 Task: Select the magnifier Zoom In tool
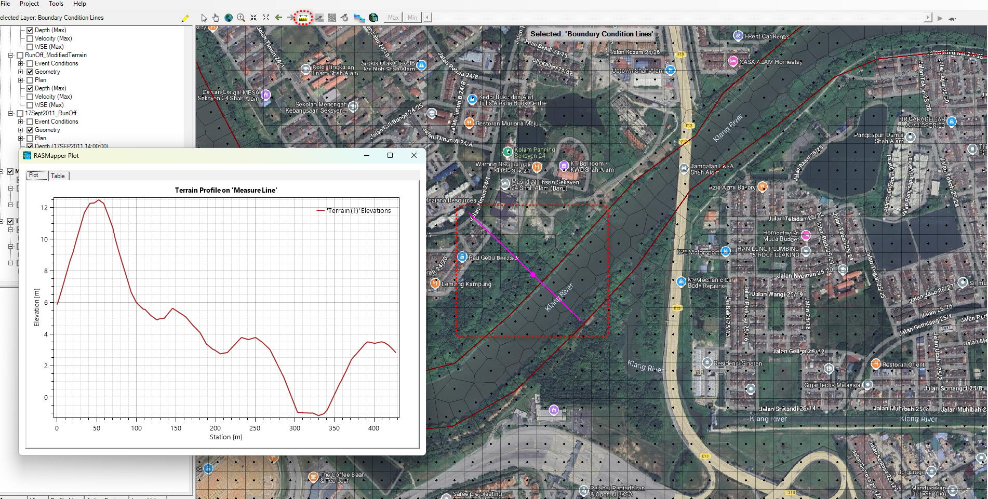pos(241,18)
